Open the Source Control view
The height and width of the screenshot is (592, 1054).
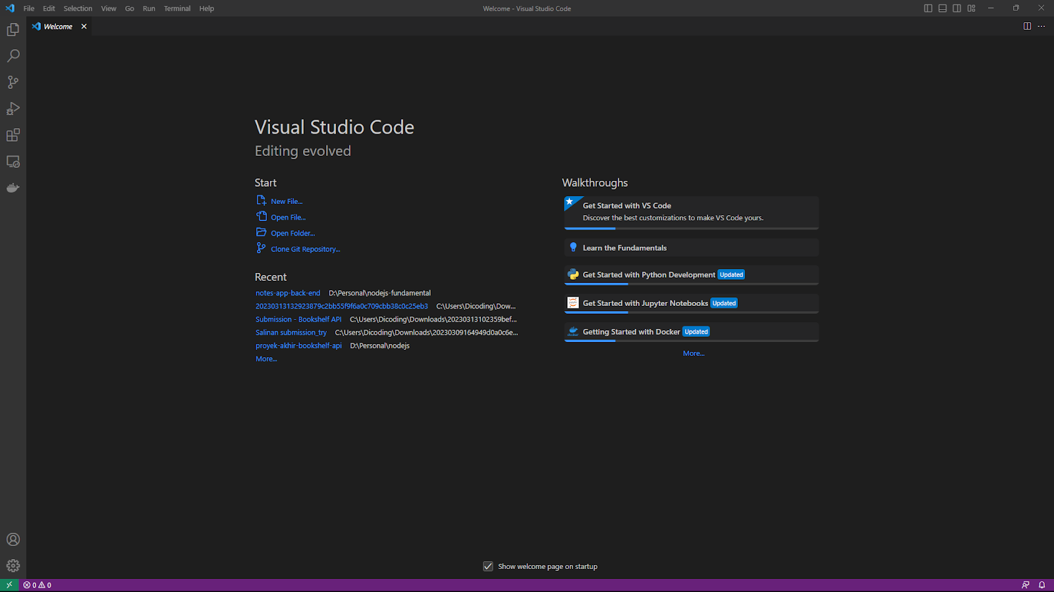click(x=13, y=82)
